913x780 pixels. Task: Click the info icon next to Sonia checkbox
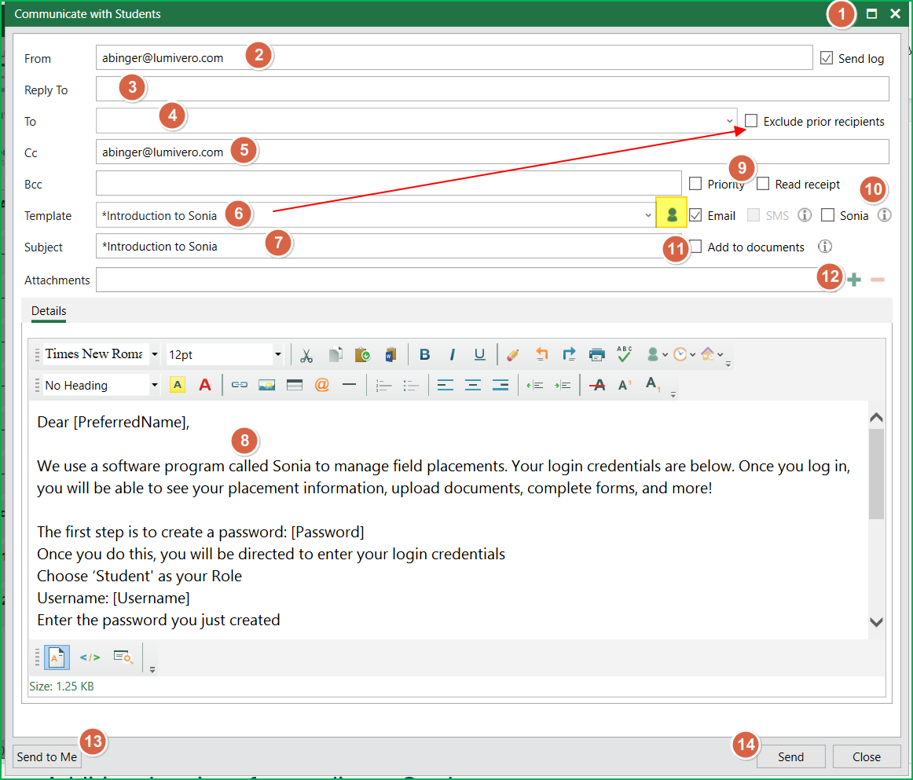click(885, 214)
